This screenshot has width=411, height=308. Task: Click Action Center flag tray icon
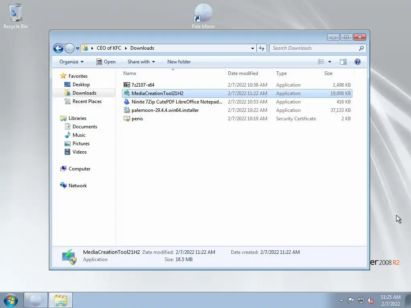click(351, 300)
